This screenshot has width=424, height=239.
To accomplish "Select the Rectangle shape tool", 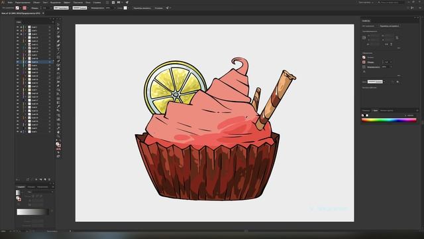I will pyautogui.click(x=58, y=57).
